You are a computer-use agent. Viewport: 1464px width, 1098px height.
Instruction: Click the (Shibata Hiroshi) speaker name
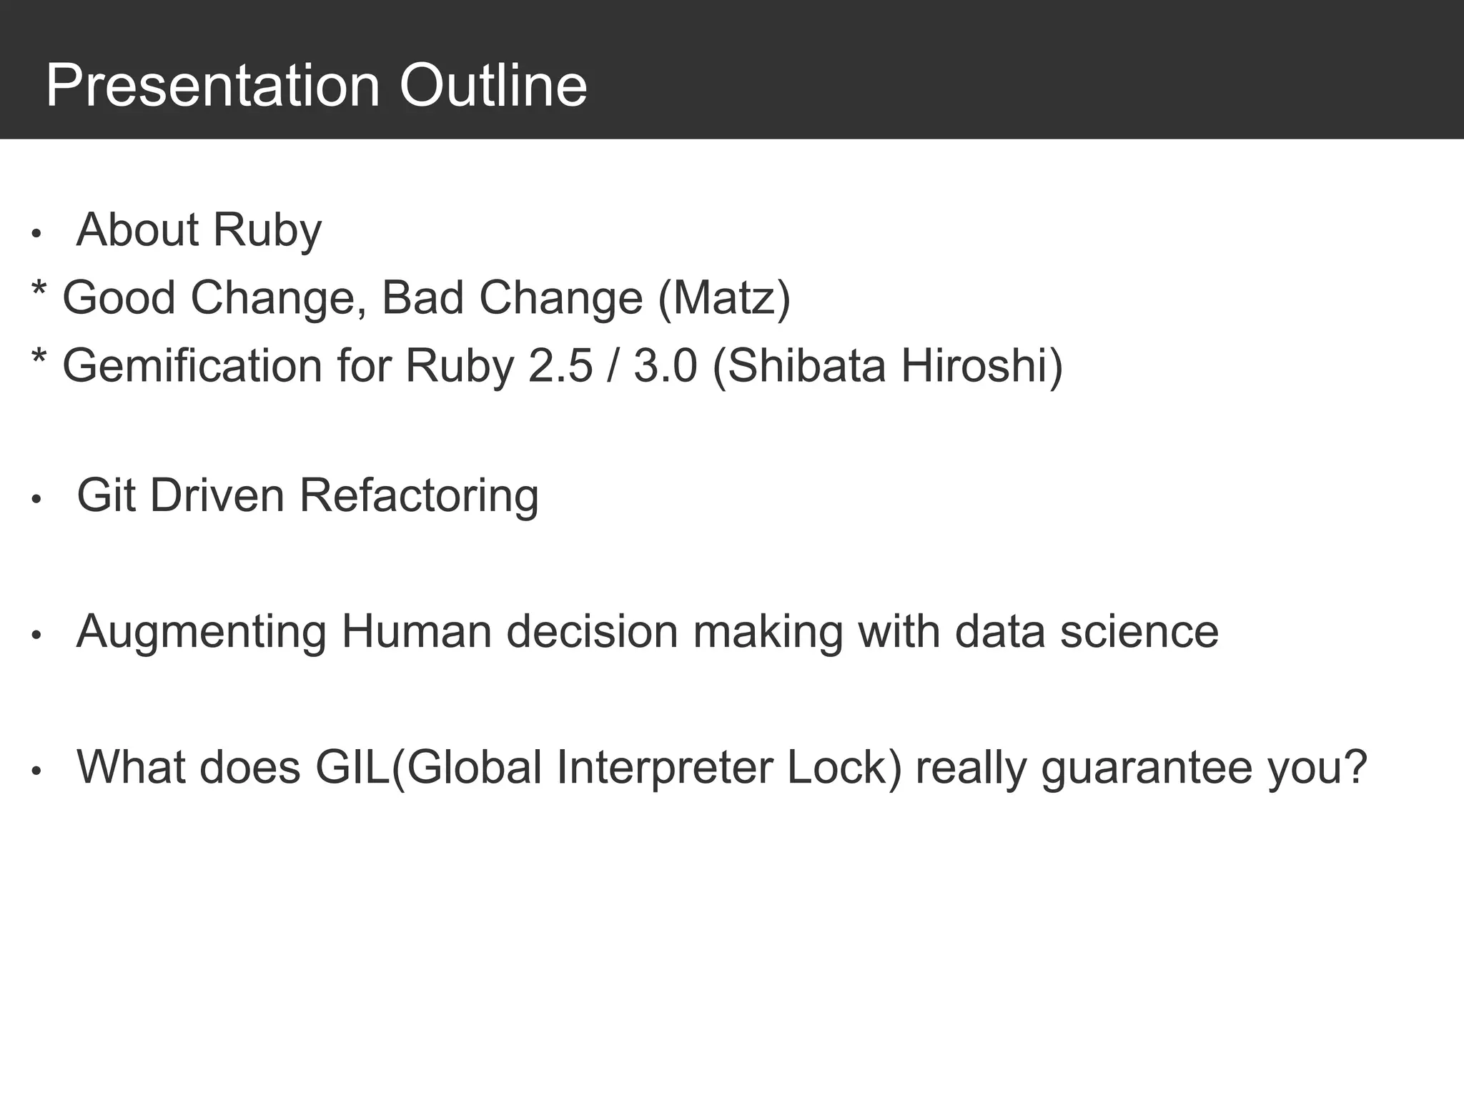888,366
